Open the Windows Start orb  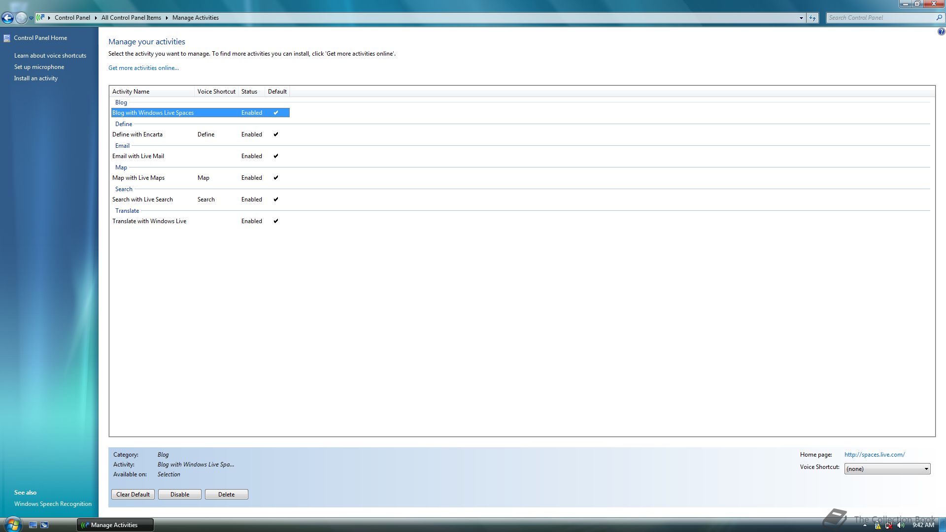coord(13,524)
